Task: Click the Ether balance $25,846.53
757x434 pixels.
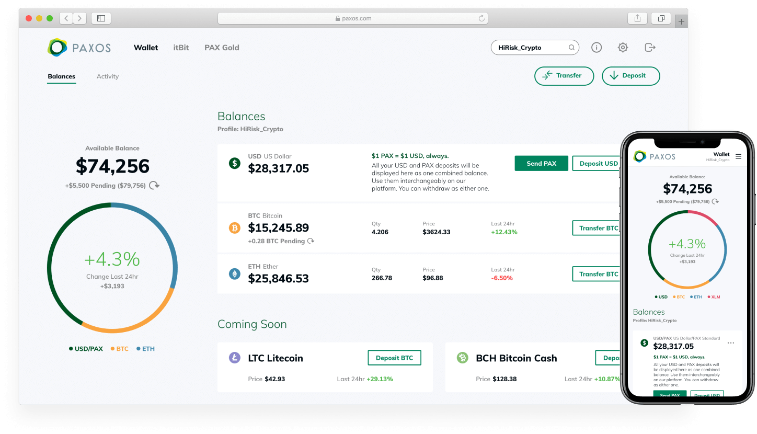Action: [x=279, y=279]
